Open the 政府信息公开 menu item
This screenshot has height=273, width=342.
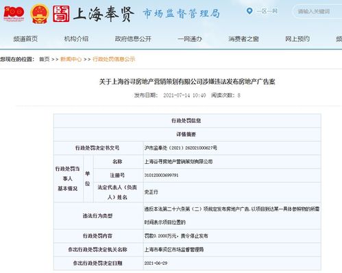(x=133, y=39)
